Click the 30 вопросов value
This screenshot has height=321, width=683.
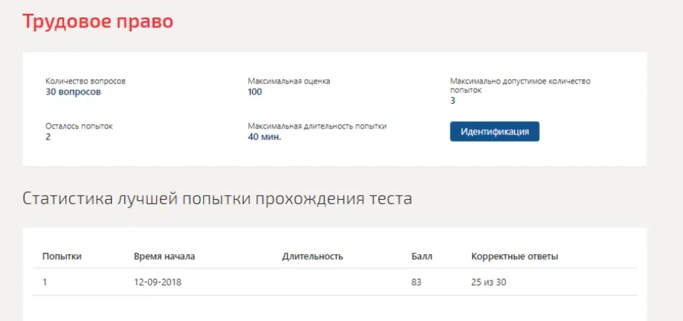(73, 92)
